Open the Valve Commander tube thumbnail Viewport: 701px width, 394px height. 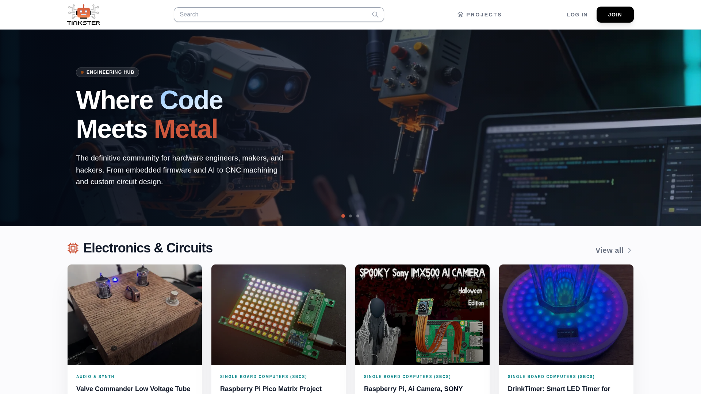[135, 315]
